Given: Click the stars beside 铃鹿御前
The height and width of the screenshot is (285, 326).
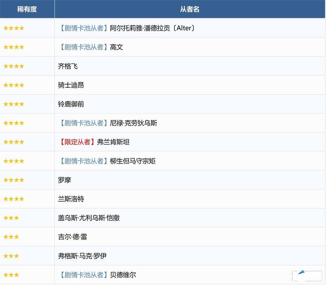Looking at the screenshot, I should [x=14, y=104].
